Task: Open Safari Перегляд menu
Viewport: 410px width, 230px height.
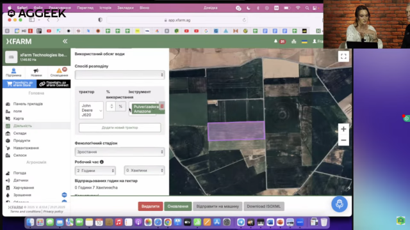Action: click(x=85, y=8)
